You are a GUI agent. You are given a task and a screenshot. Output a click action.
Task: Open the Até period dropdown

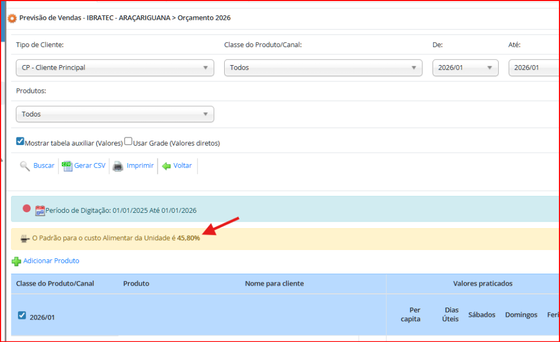(x=534, y=68)
